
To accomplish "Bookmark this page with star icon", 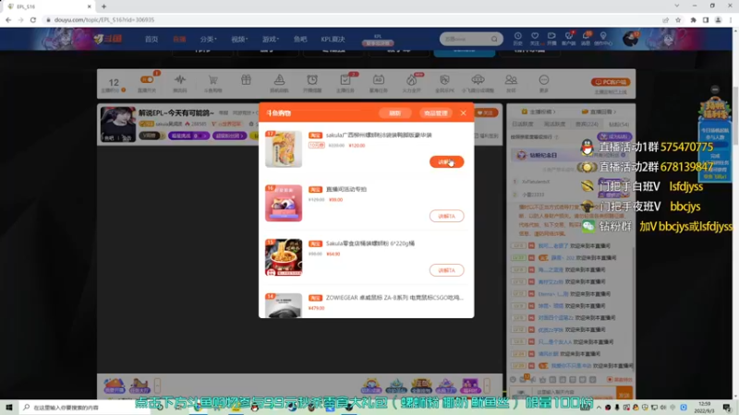I will [678, 19].
